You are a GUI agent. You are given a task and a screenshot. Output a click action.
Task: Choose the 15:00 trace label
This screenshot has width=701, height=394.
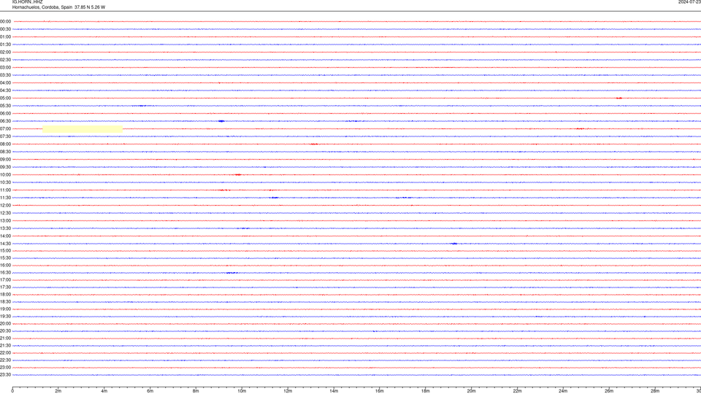tap(5, 250)
